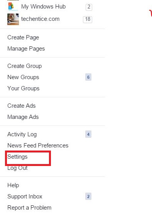Open News Feed Preferences
152x215 pixels.
click(38, 146)
